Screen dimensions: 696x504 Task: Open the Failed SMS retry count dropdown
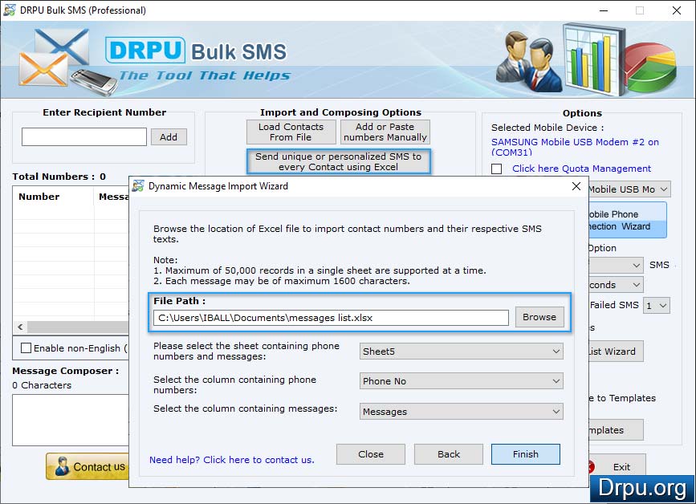657,305
